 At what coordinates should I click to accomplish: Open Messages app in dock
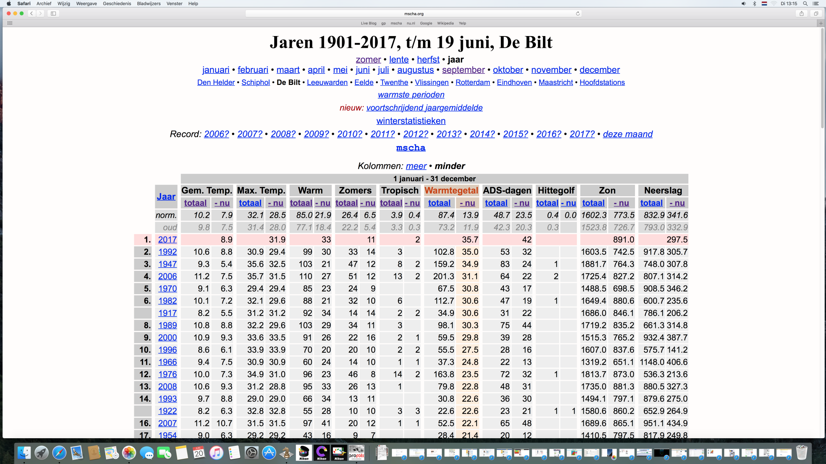tap(147, 453)
